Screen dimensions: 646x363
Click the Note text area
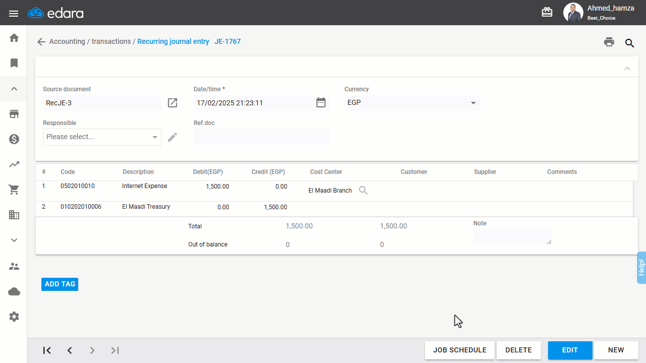[x=512, y=237]
